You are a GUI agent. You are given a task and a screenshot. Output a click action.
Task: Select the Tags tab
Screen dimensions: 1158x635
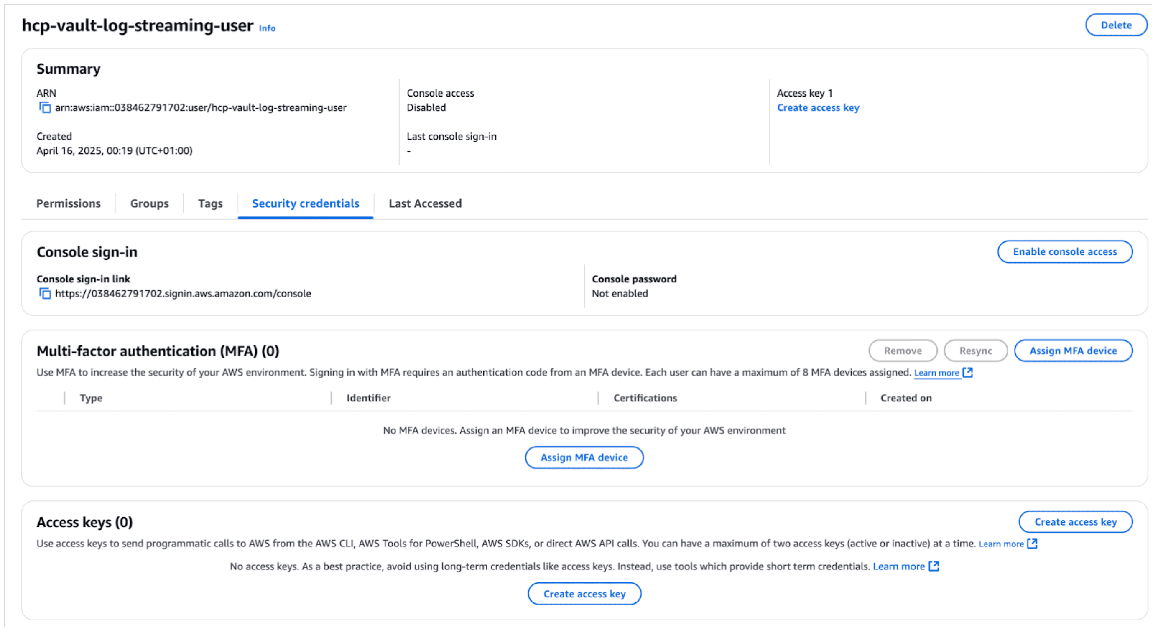coord(210,203)
